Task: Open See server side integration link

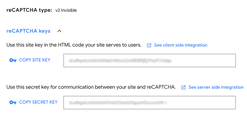Action: coord(216,87)
